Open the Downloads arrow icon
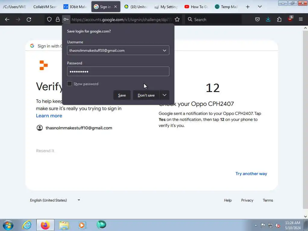 click(x=268, y=19)
